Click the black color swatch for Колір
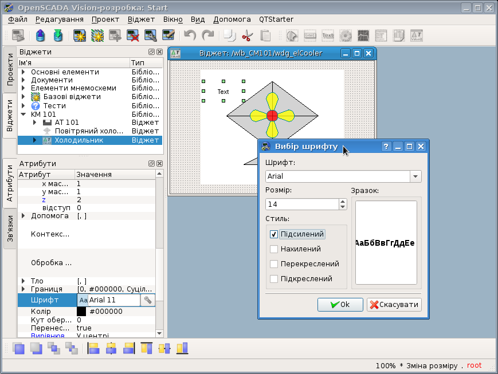 (x=81, y=312)
